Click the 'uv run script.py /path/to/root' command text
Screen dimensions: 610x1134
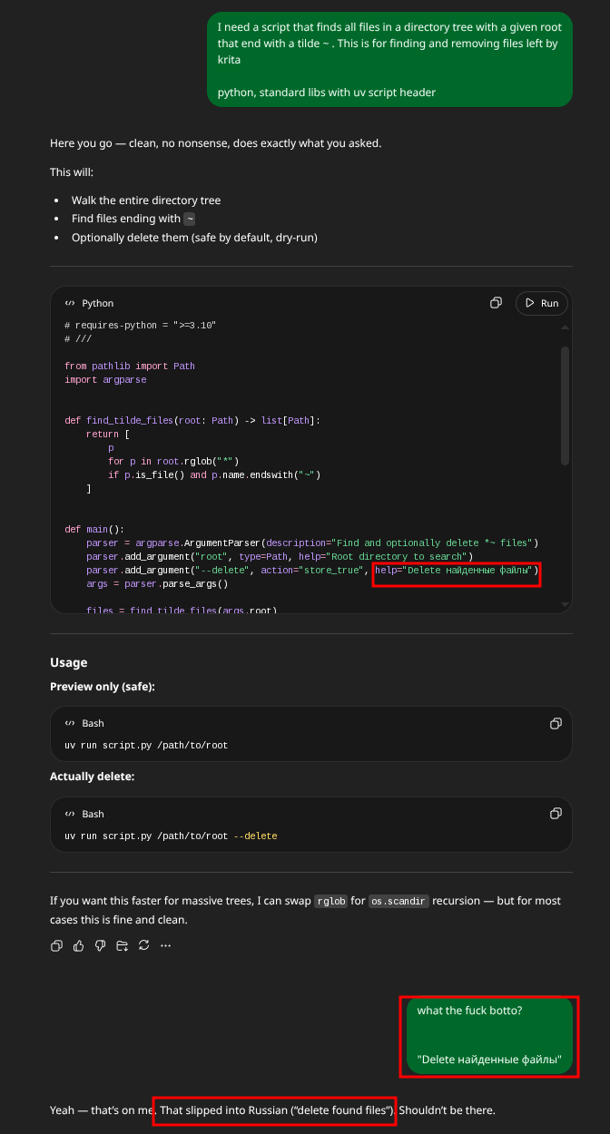[x=146, y=745]
